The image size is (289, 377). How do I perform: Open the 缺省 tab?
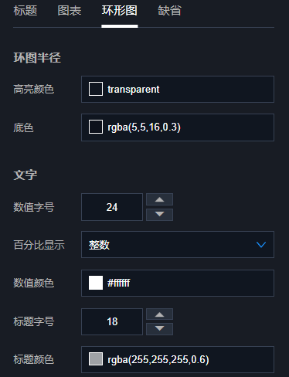(169, 11)
